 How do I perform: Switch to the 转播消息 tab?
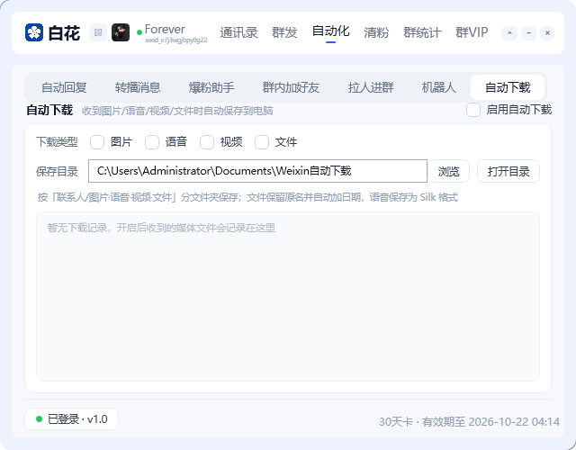[x=138, y=87]
